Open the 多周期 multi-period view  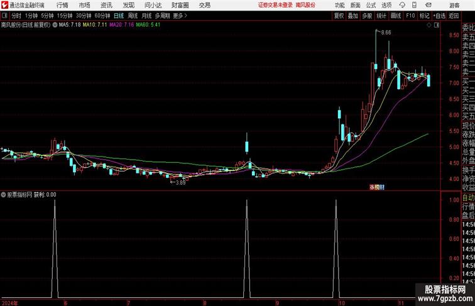162,16
